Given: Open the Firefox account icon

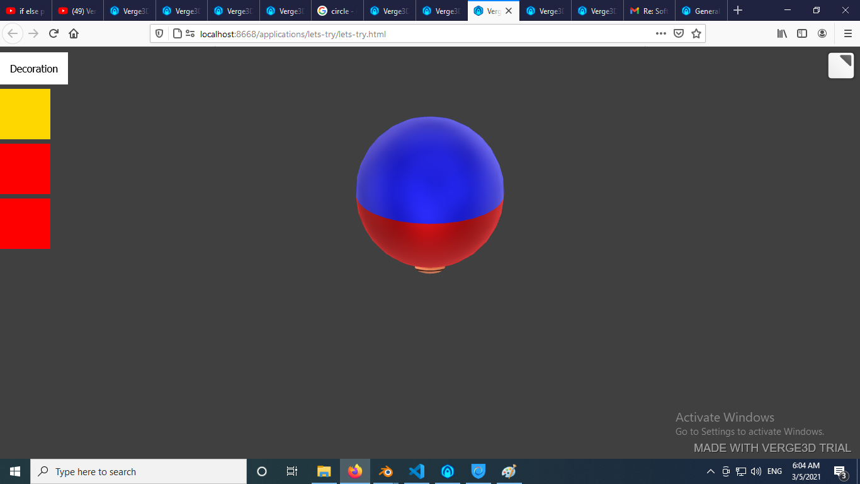Looking at the screenshot, I should pos(822,34).
